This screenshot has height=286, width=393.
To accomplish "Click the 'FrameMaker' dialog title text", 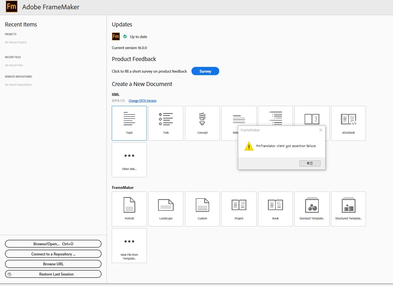I will [x=250, y=130].
